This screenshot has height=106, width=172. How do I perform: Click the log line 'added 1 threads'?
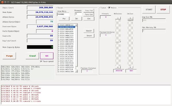pos(20,99)
